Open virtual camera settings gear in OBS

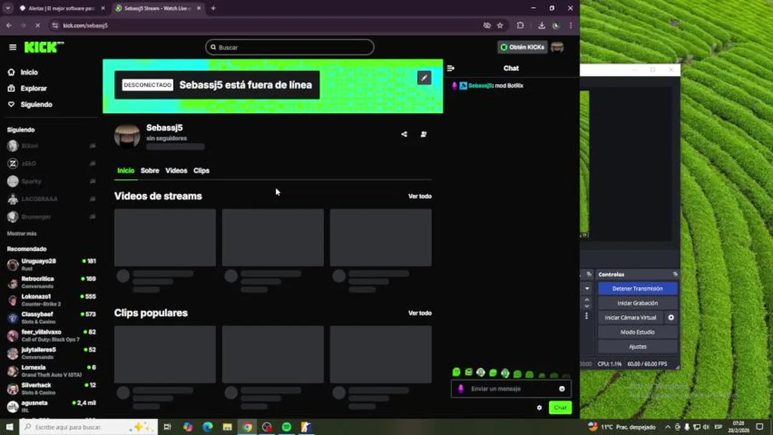(x=671, y=318)
